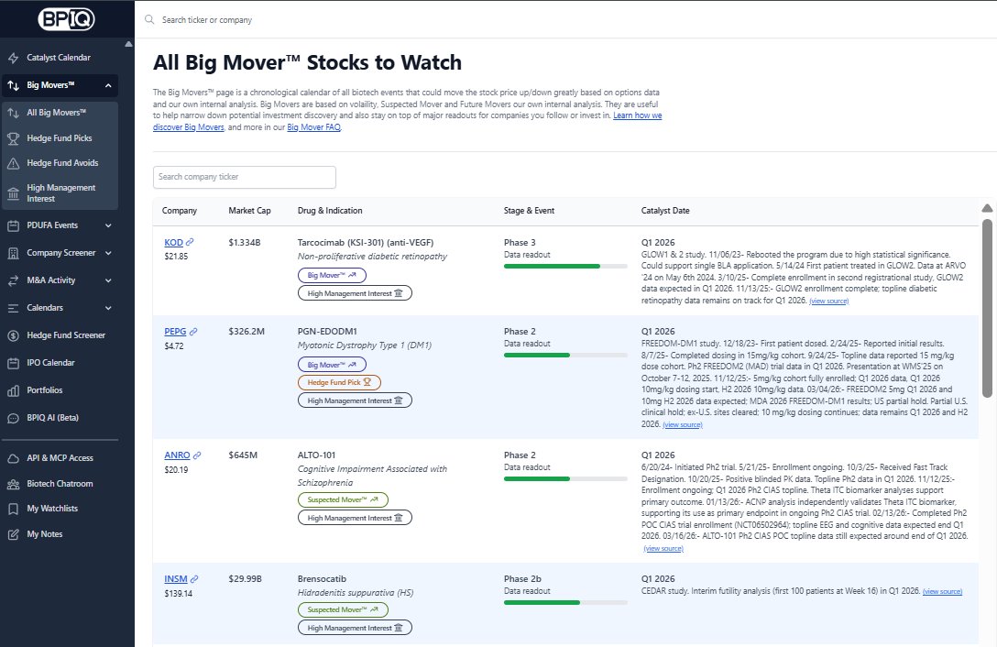997x647 pixels.
Task: Click the M&A Activity arrows icon
Action: tap(14, 280)
